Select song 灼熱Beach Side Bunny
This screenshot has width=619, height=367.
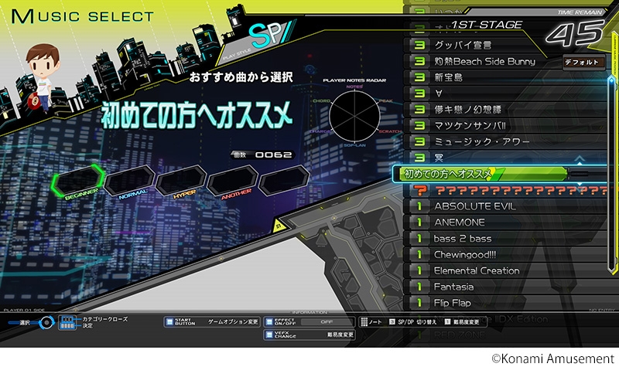click(x=484, y=61)
